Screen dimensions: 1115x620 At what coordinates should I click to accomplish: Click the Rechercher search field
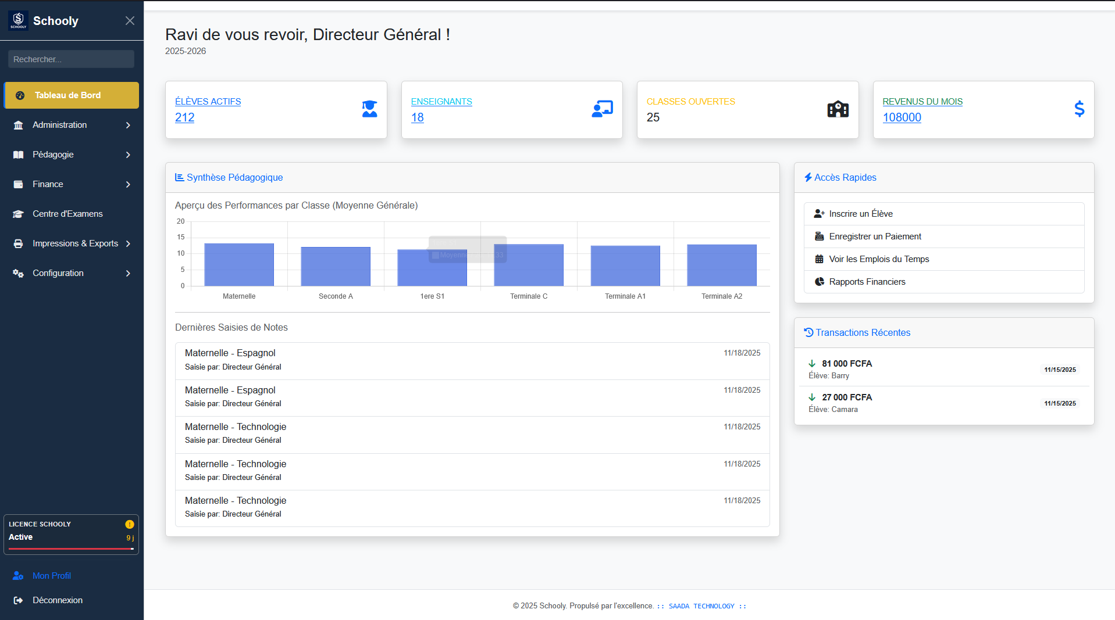tap(71, 59)
